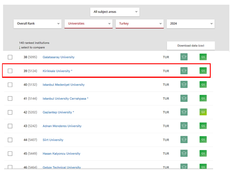232x171 pixels.
Task: Open Hasan Kalyoncu University link
Action: coord(61,154)
